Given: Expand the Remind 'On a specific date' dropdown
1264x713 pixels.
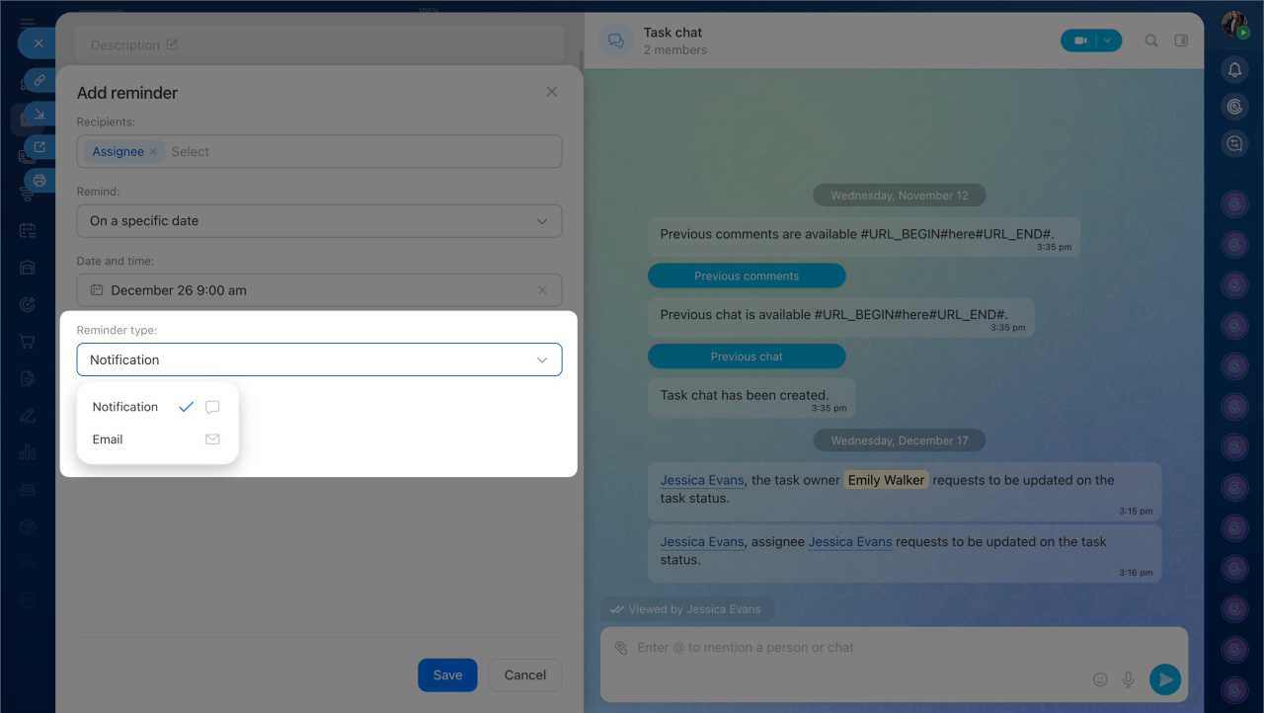Looking at the screenshot, I should click(x=541, y=221).
